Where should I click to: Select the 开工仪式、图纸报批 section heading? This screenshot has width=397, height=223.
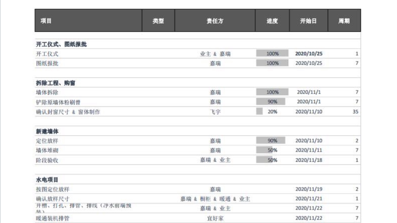pos(61,44)
